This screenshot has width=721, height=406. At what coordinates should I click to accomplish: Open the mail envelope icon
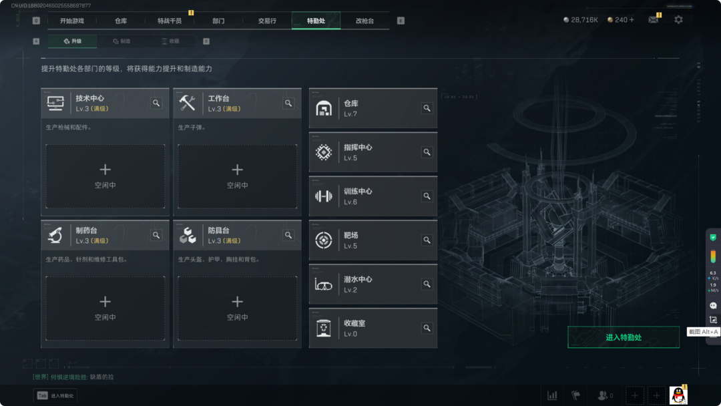[653, 20]
